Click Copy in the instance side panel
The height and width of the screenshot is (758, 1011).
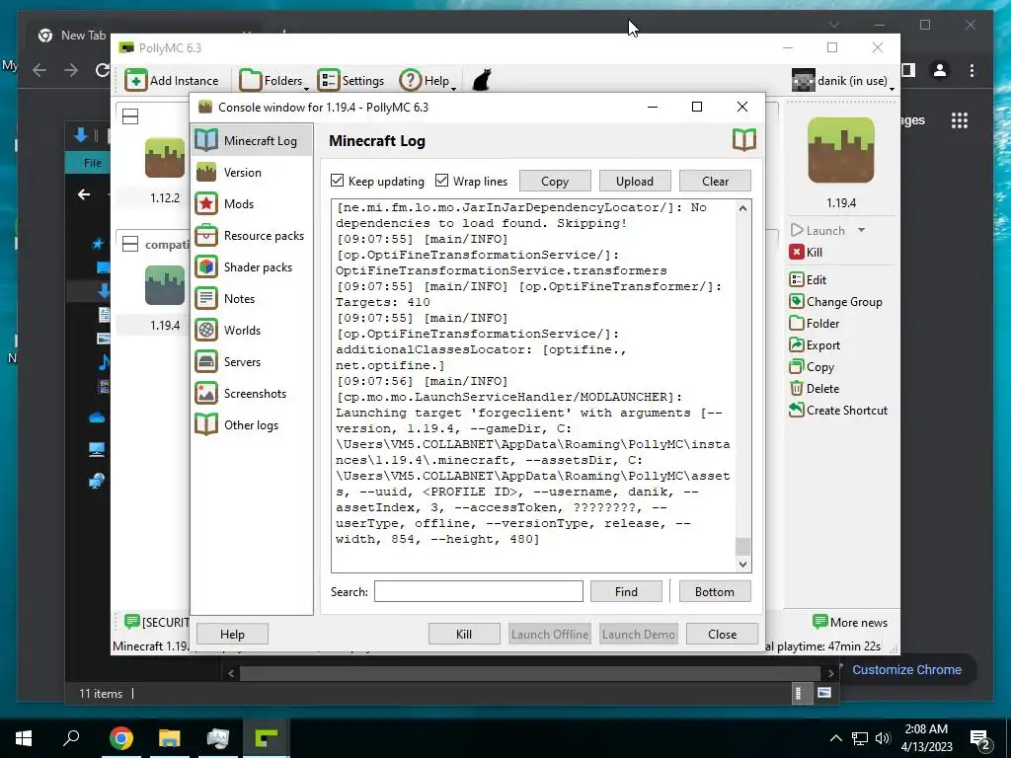(812, 367)
